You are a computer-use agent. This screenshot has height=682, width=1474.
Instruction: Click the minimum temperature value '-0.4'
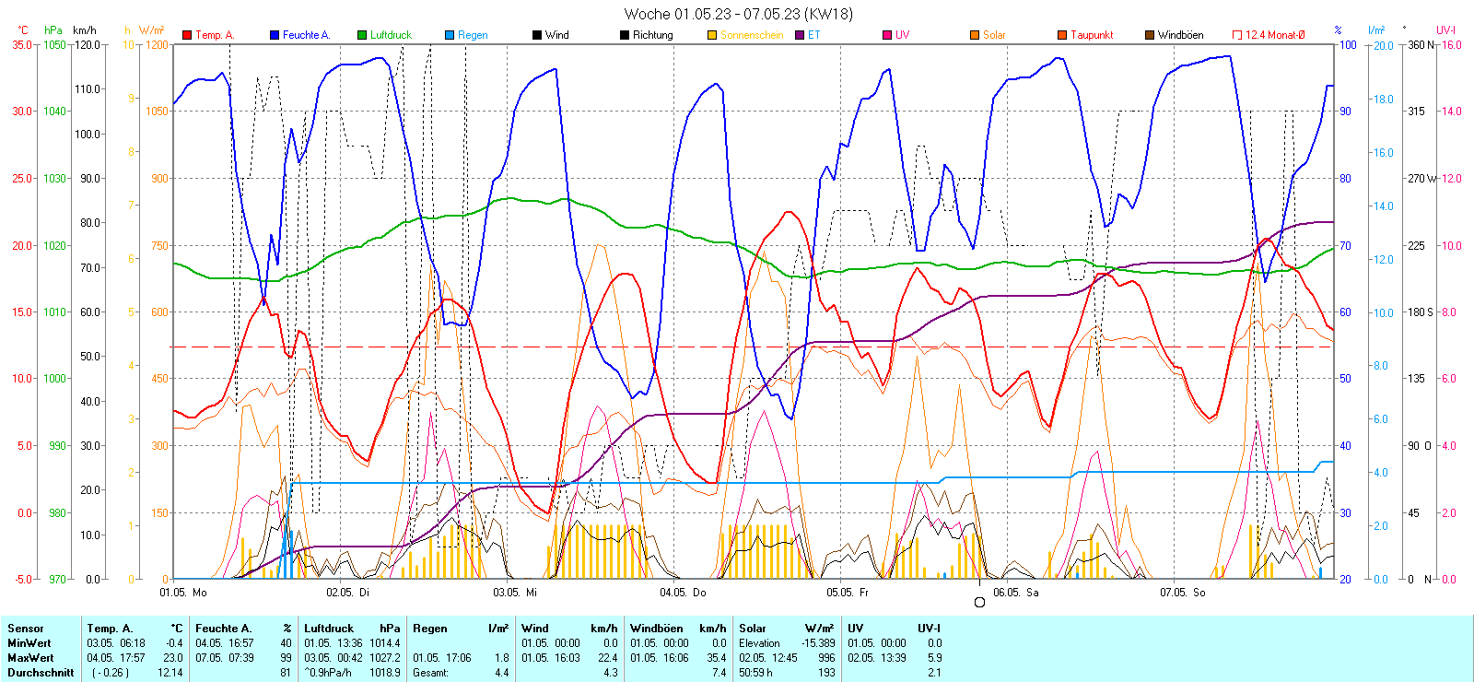[175, 643]
